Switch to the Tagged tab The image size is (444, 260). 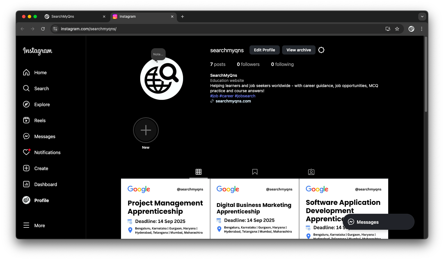point(311,172)
